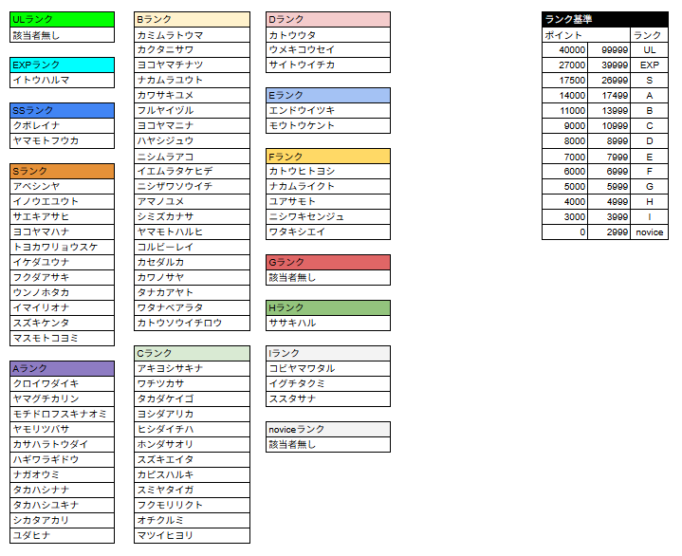Click the red Gランク header cell
This screenshot has height=556, width=682.
328,262
